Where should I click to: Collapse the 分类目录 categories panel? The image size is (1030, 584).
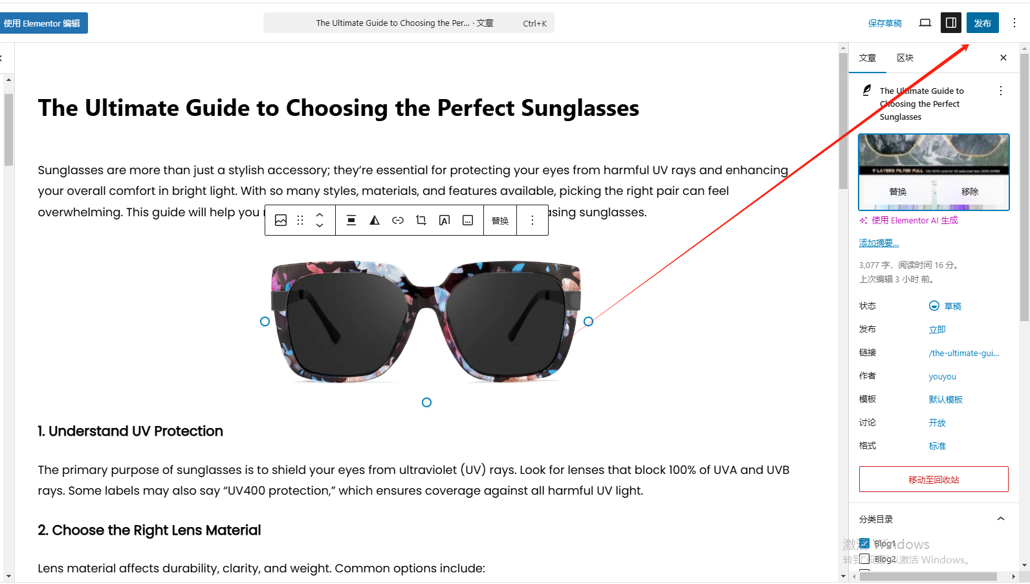1000,519
